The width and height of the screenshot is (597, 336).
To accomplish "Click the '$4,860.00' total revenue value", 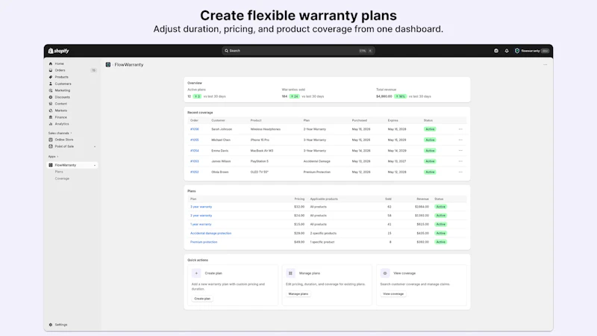I will click(x=384, y=96).
